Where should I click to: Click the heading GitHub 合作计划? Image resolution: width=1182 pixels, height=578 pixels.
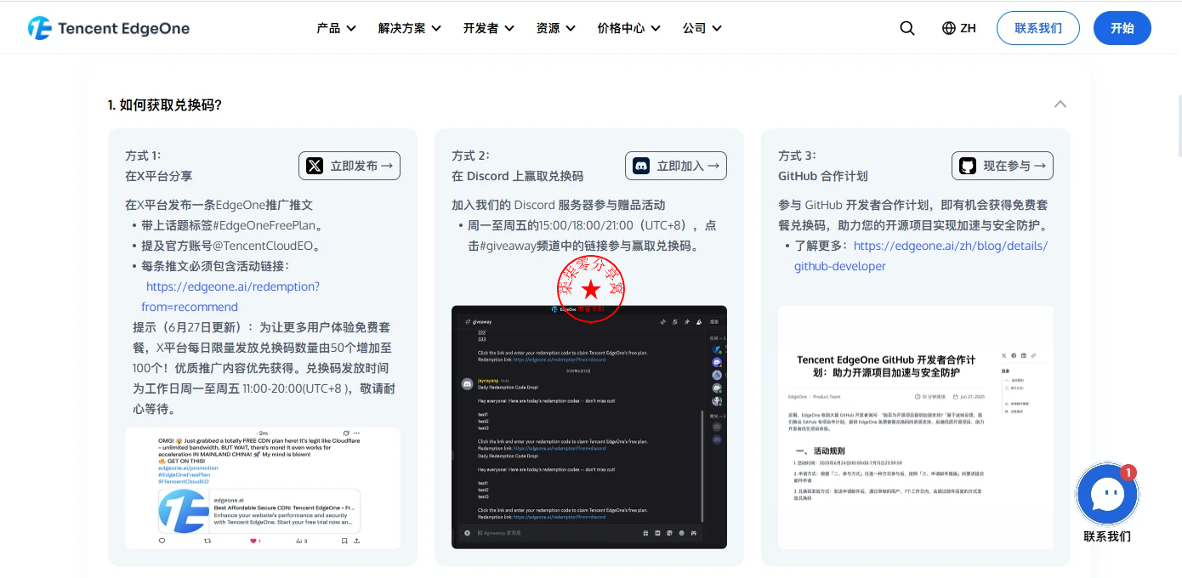tap(823, 176)
